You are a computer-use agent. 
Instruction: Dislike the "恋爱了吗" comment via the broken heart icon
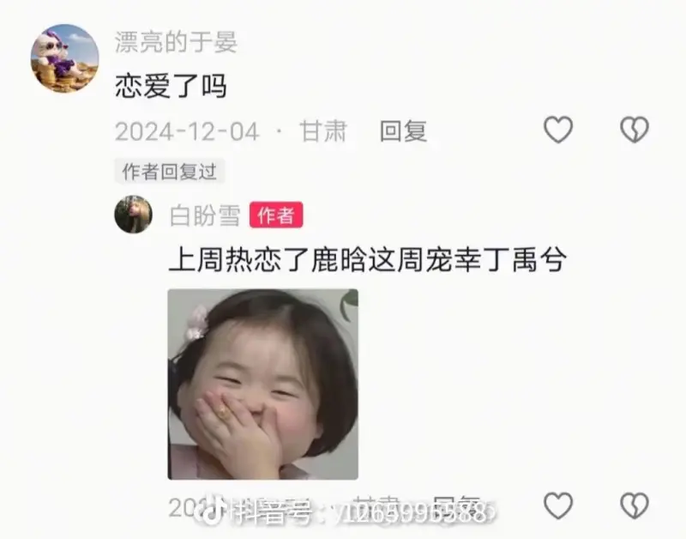coord(635,130)
